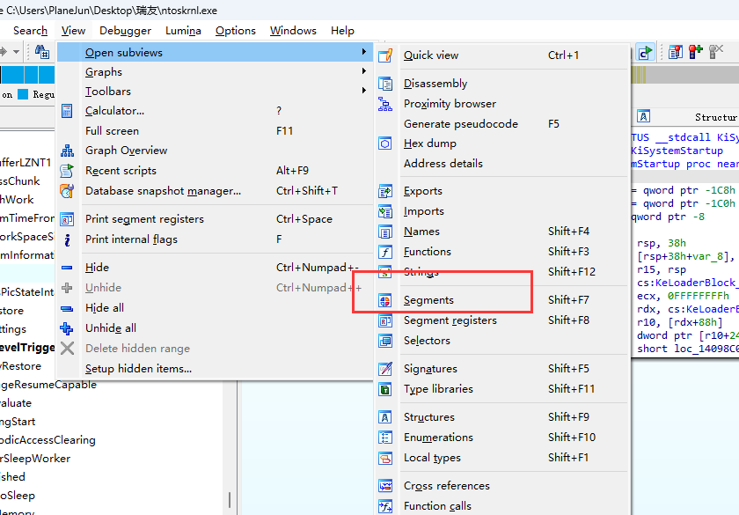This screenshot has height=515, width=739.
Task: Open Type libraries via its icon
Action: tap(385, 389)
